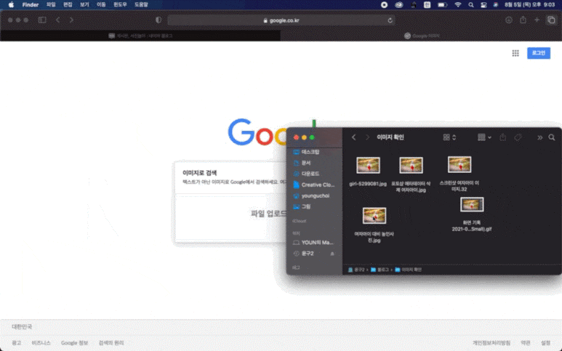
Task: Open the Wi-Fi menu bar icon
Action: [x=458, y=4]
